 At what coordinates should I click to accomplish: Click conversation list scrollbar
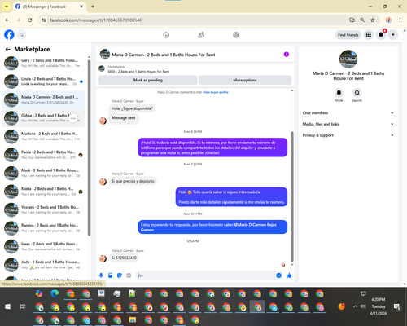click(89, 147)
